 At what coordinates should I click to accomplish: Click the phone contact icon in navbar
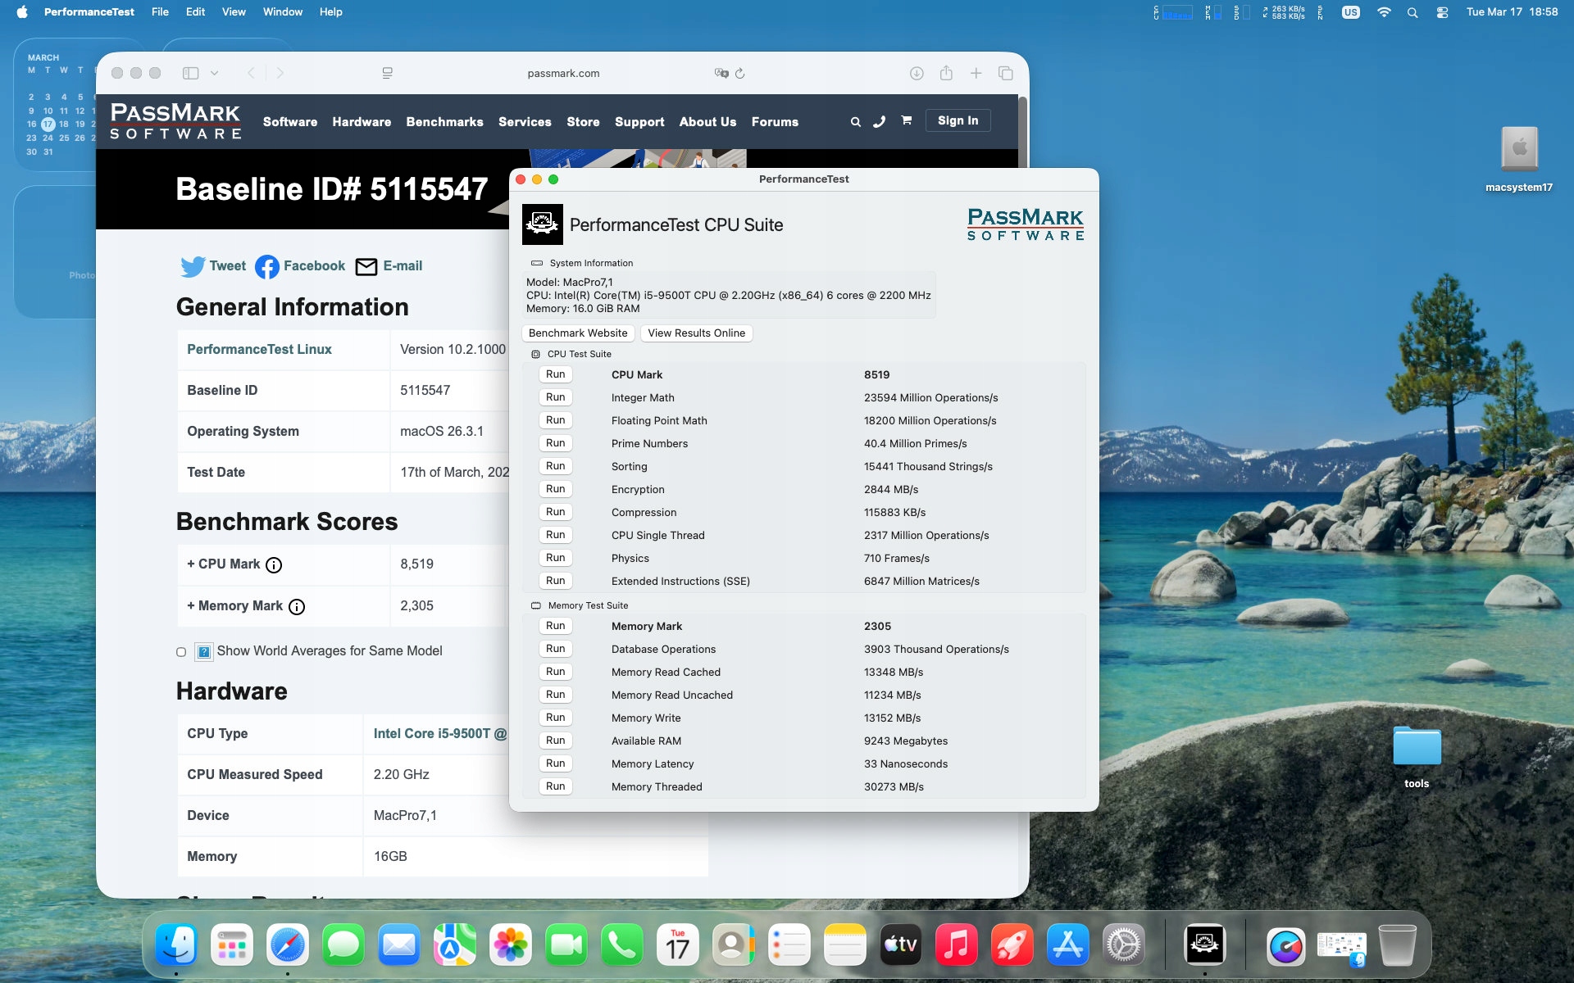click(x=880, y=122)
